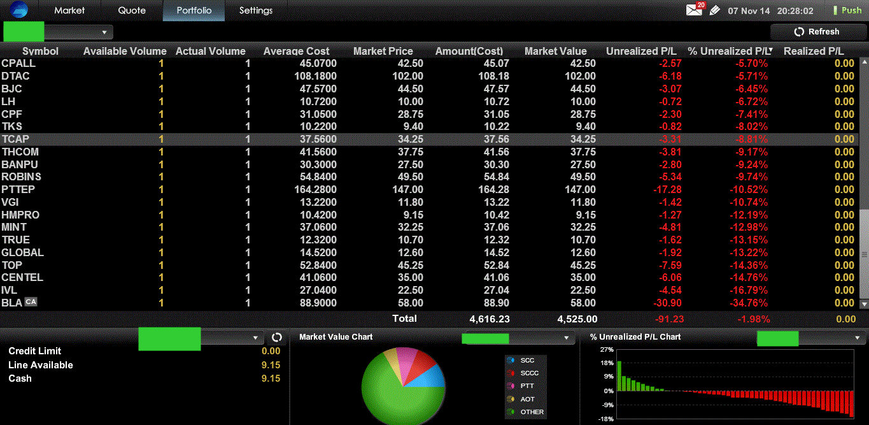The width and height of the screenshot is (869, 425).
Task: Expand the Market Value Chart dropdown
Action: tap(566, 338)
